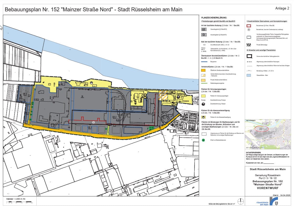The image size is (294, 208).
Task: Click the light blue Wasserfläche Main swatch
Action: point(249,75)
